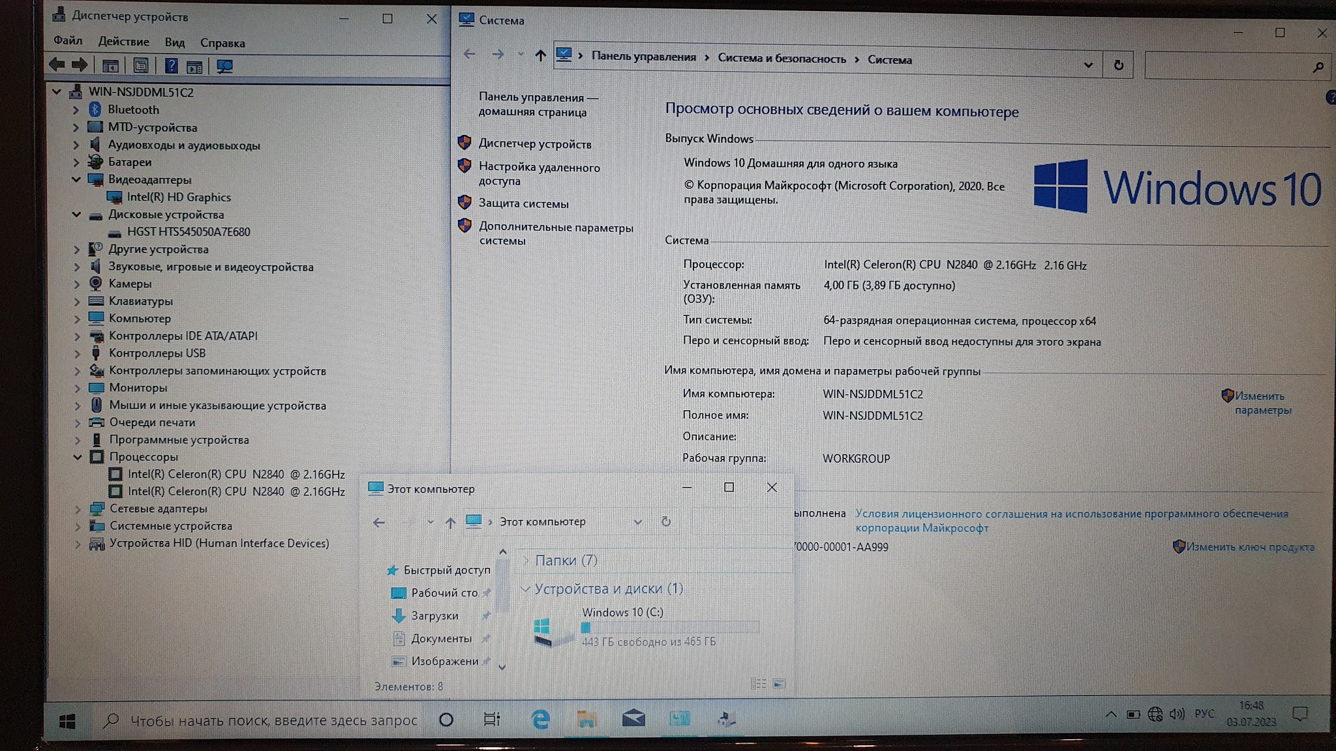Click the refresh button in System window
Viewport: 1336px width, 751px height.
point(1118,65)
